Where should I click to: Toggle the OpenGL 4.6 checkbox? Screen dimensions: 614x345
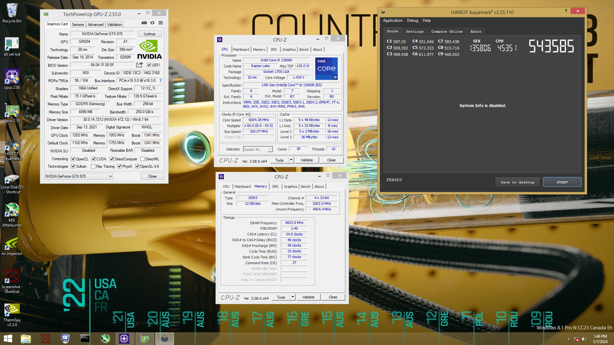coord(137,166)
